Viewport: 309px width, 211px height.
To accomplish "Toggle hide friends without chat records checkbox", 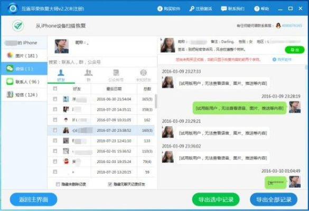I will point(110,184).
